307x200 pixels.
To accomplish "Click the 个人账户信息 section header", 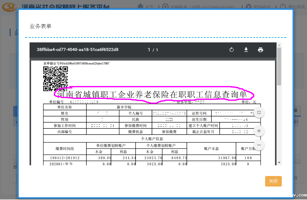I will (x=152, y=139).
